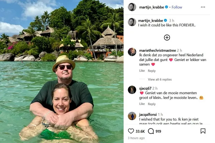Click the header profile avatar of martijn_krabbe
Screen dimensions: 215x143
coord(132,7)
